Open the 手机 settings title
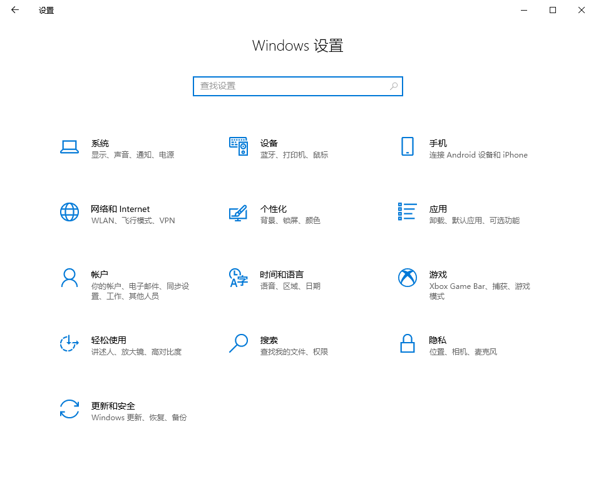 coord(438,143)
